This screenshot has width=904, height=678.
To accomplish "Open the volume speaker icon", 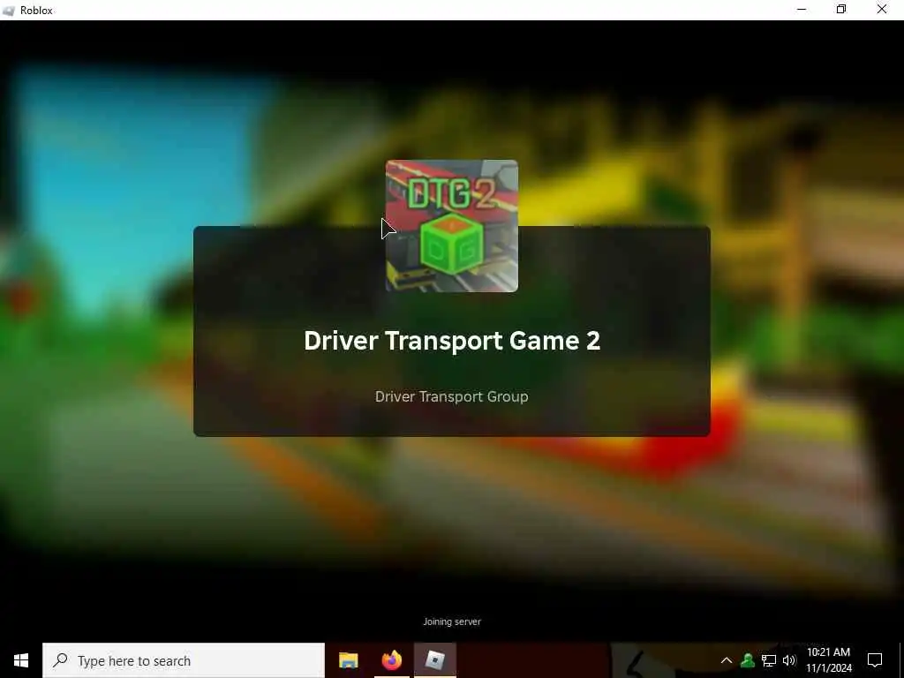I will (789, 660).
